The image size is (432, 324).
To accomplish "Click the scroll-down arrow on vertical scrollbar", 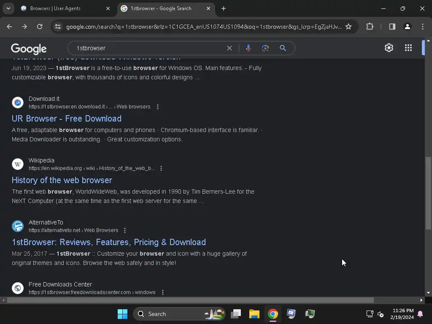I will (428, 293).
